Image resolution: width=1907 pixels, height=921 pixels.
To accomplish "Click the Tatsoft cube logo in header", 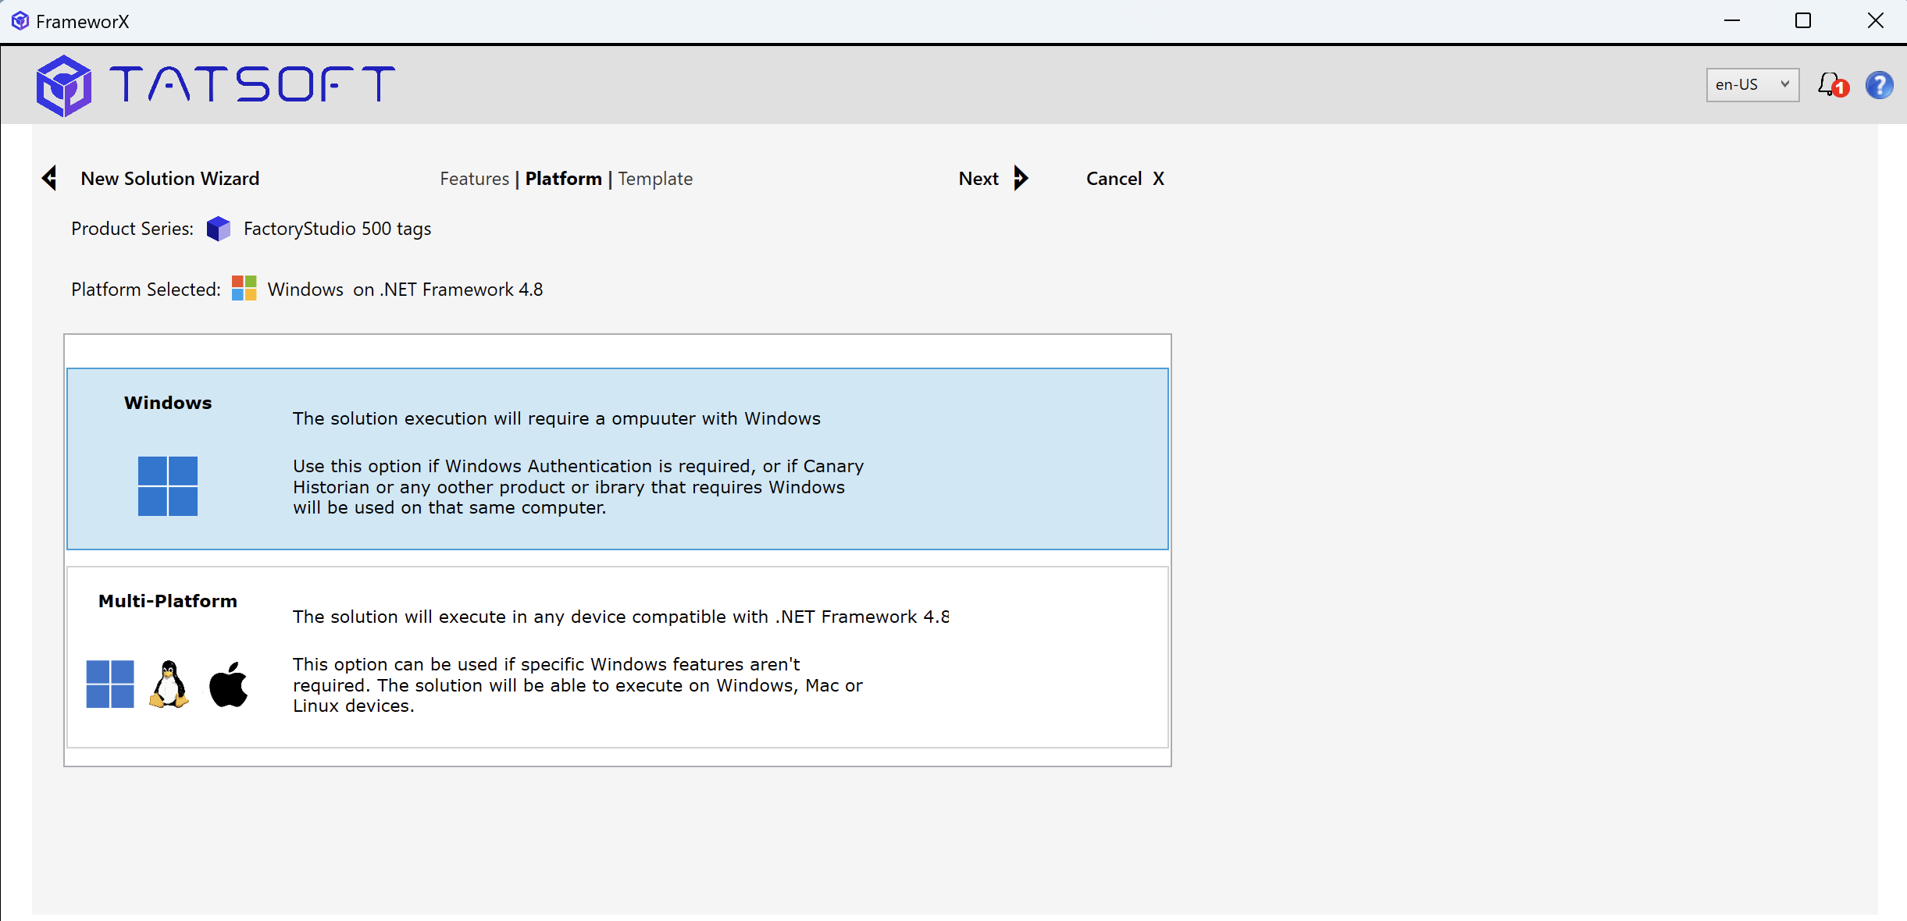I will pos(63,86).
